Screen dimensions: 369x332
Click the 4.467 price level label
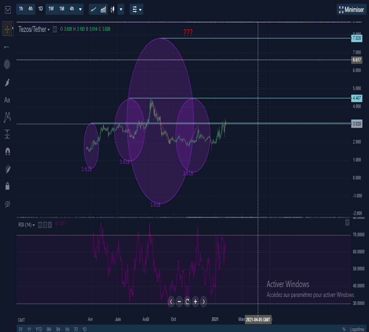point(357,98)
